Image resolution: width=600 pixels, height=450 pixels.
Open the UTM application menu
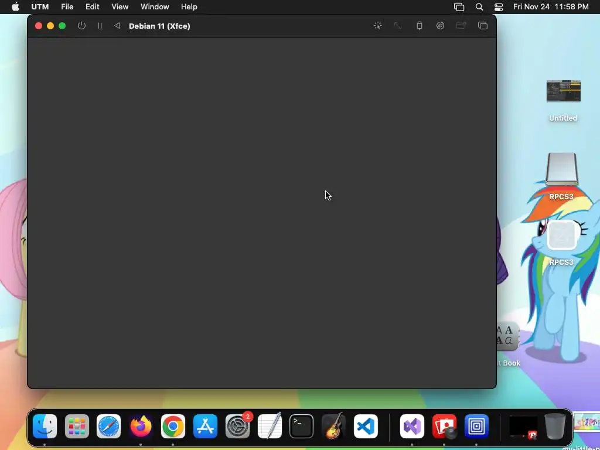pos(40,6)
